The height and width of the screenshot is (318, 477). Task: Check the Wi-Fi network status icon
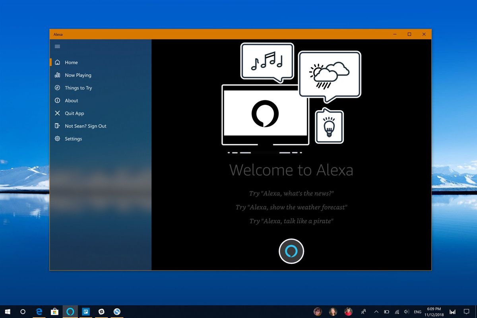pyautogui.click(x=397, y=312)
